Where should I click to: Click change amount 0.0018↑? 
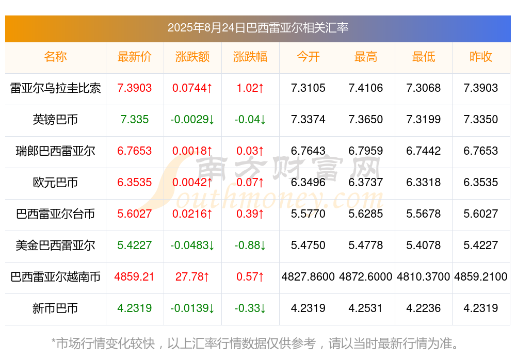192,151
